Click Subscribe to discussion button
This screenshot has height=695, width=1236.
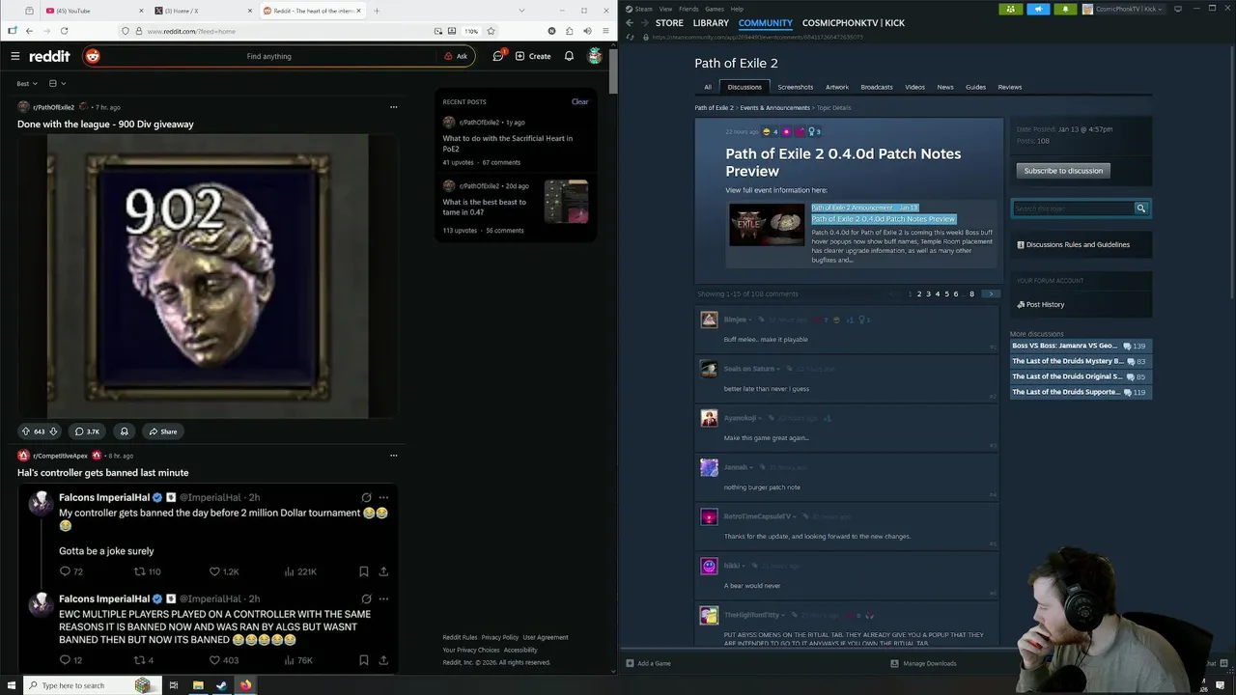pyautogui.click(x=1063, y=171)
